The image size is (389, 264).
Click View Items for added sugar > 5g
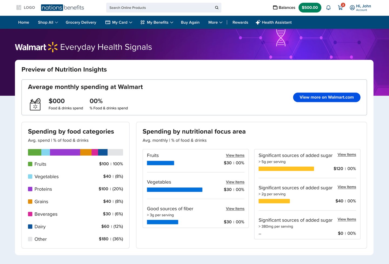point(347,154)
